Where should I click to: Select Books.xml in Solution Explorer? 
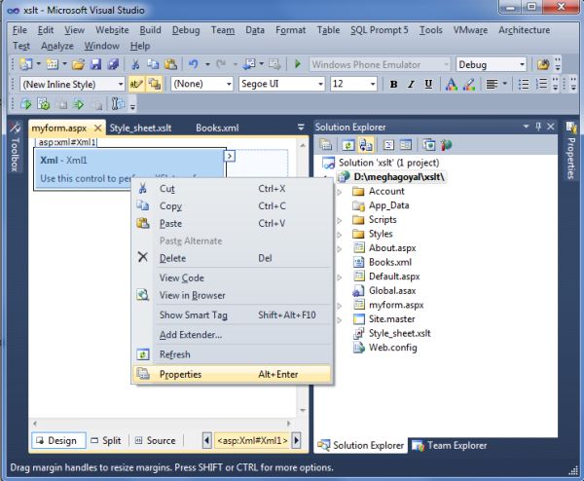[390, 262]
